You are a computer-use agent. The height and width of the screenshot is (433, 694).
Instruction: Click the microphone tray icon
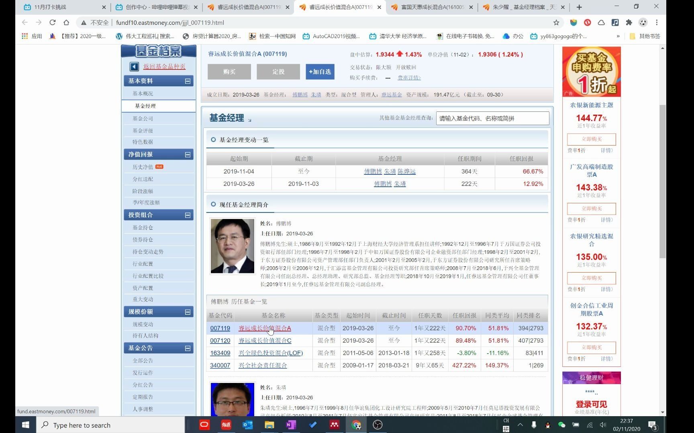coord(534,425)
